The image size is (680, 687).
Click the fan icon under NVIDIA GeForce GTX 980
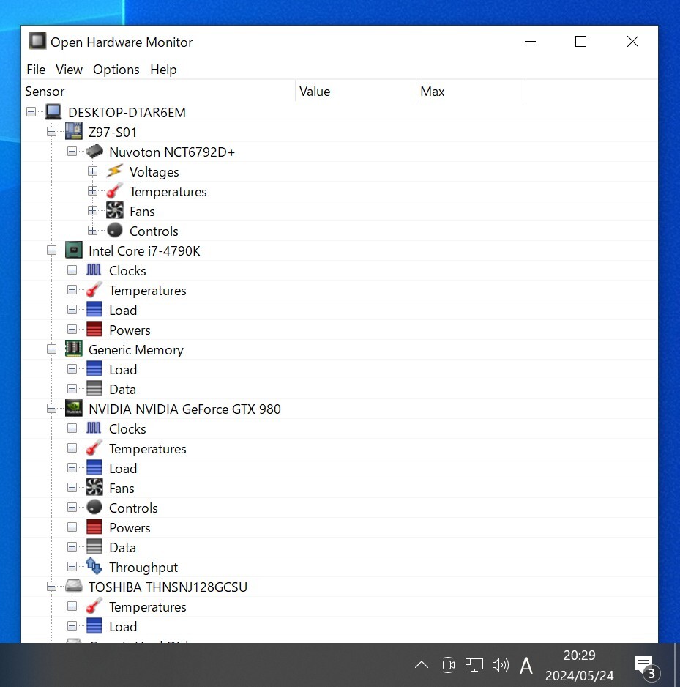tap(94, 487)
